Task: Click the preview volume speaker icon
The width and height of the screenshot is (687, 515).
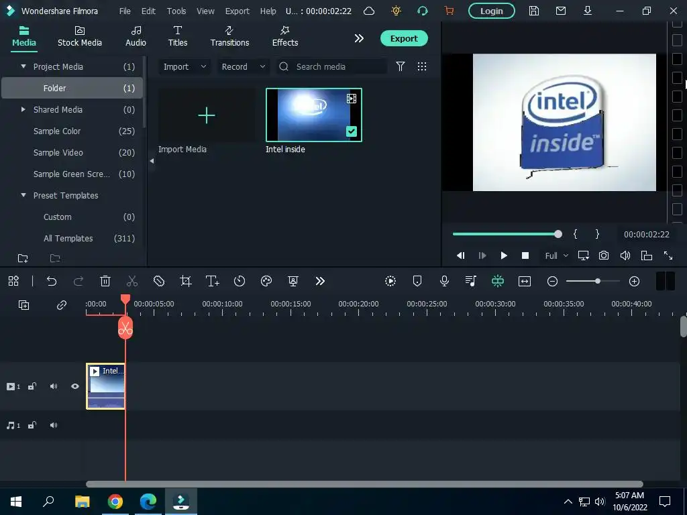Action: coord(625,255)
